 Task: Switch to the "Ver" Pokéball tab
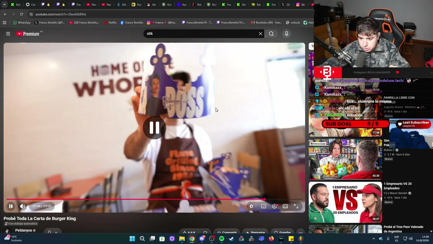click(152, 5)
